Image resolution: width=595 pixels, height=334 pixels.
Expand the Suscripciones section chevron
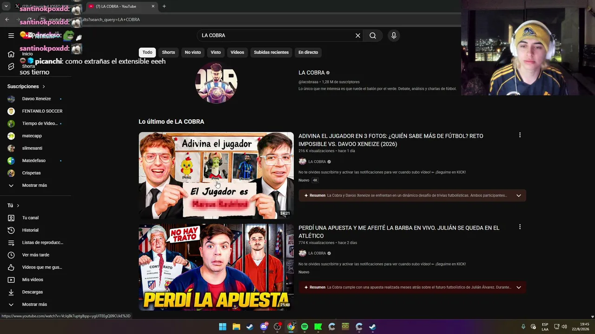(x=44, y=86)
